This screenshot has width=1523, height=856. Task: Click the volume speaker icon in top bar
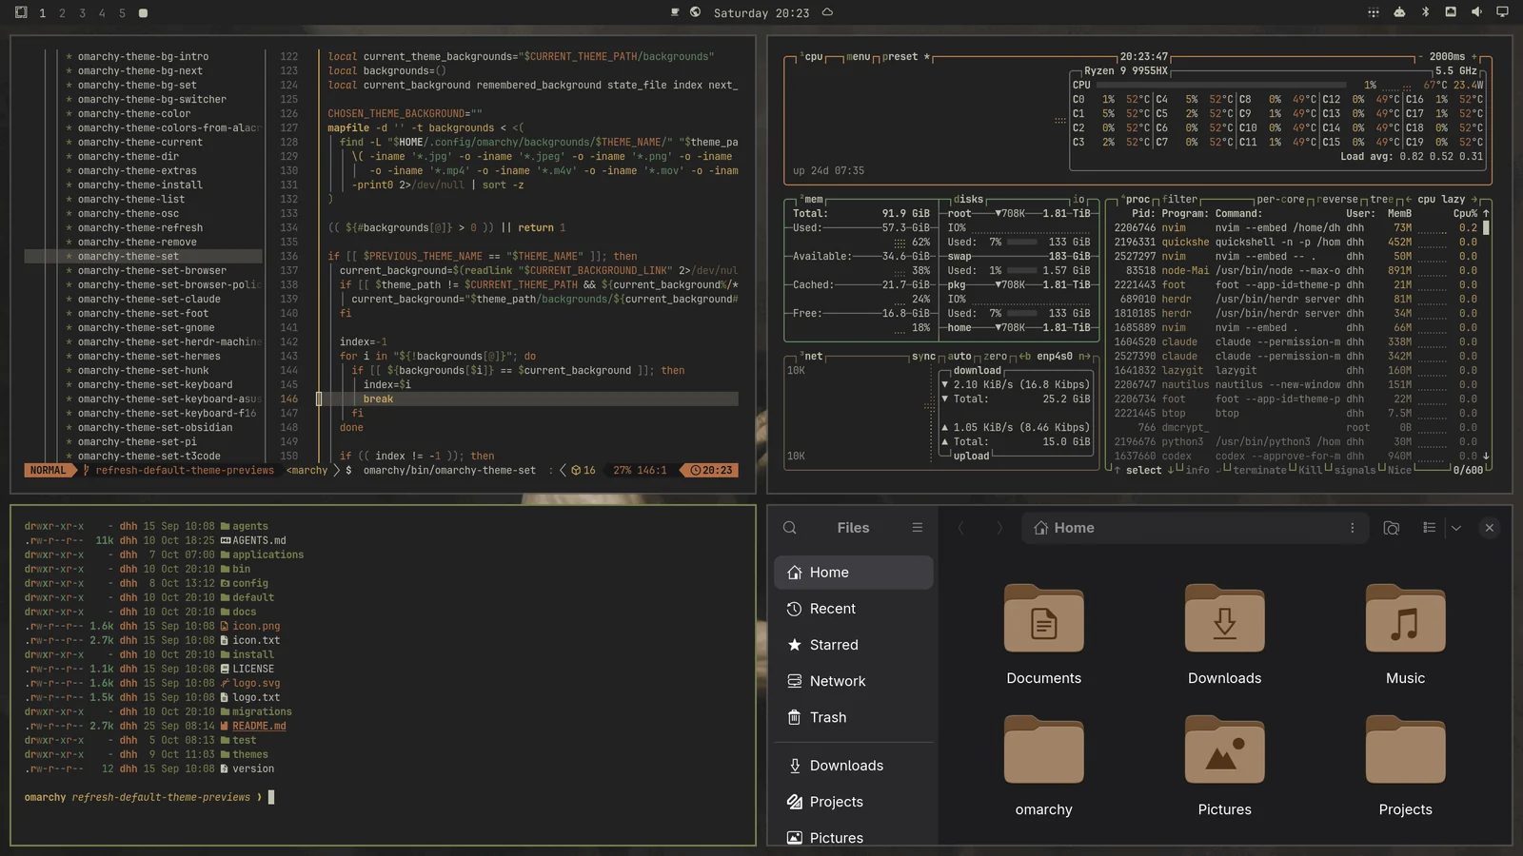coord(1476,12)
